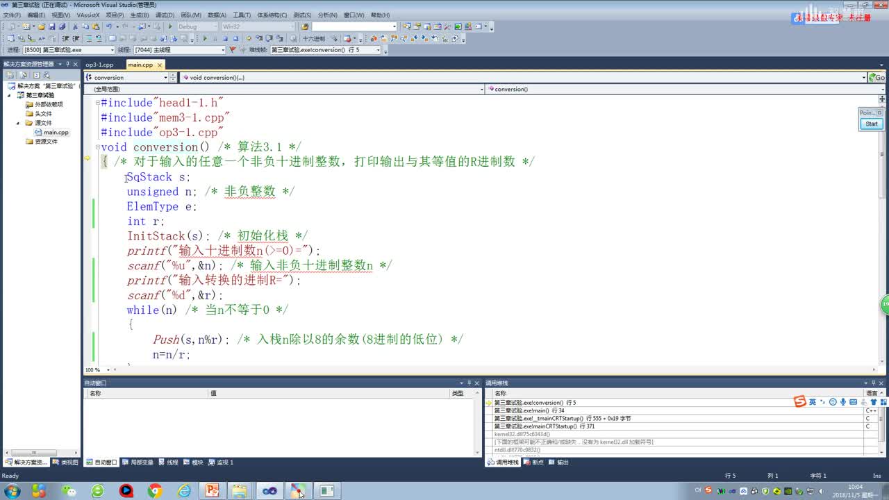
Task: Click the 十六进制 hexadecimal display button
Action: tap(313, 39)
